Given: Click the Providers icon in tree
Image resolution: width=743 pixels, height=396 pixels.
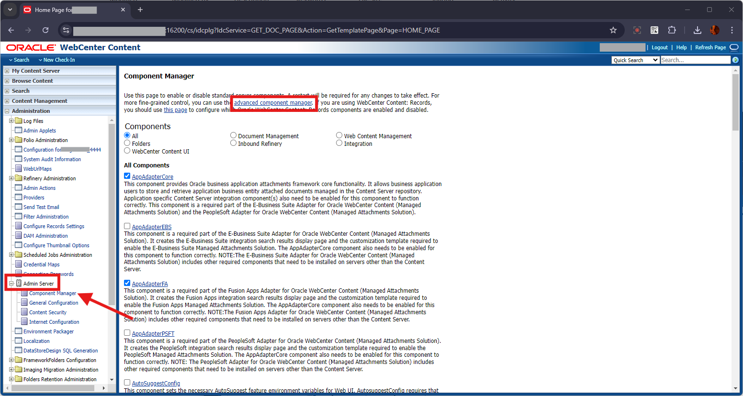Looking at the screenshot, I should click(x=19, y=197).
